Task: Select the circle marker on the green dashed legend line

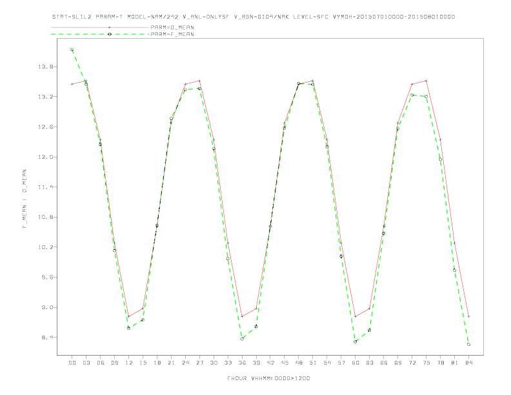Action: 110,34
